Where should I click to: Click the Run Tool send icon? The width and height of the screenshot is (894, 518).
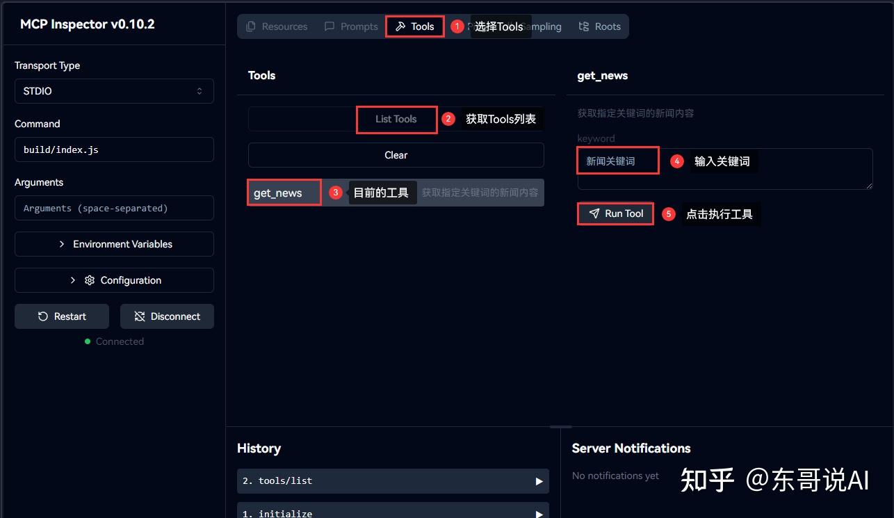(594, 213)
